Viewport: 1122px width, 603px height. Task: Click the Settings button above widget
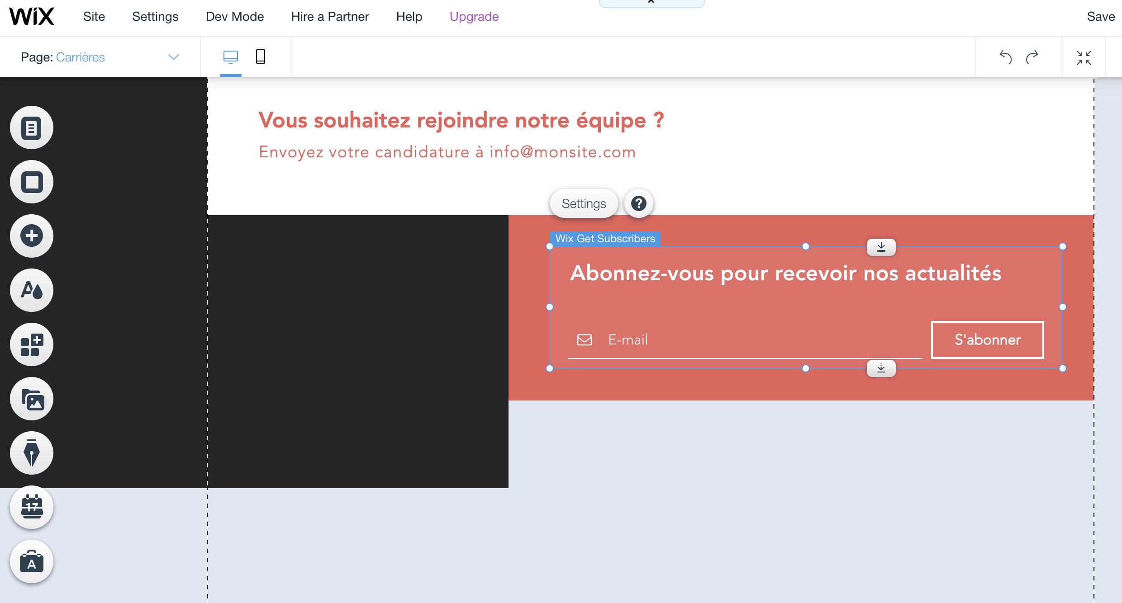(x=584, y=203)
